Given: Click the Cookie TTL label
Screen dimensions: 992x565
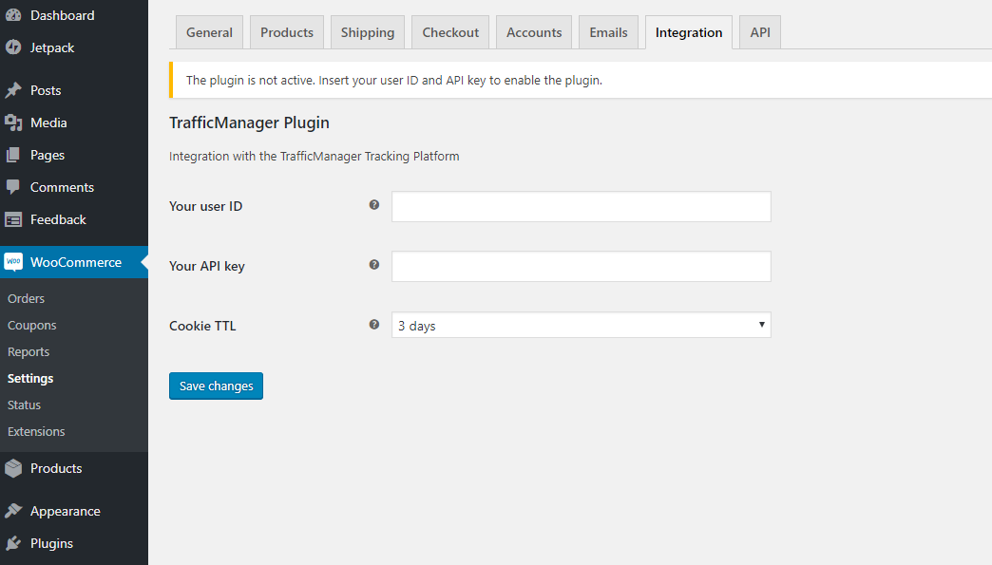Looking at the screenshot, I should coord(202,326).
